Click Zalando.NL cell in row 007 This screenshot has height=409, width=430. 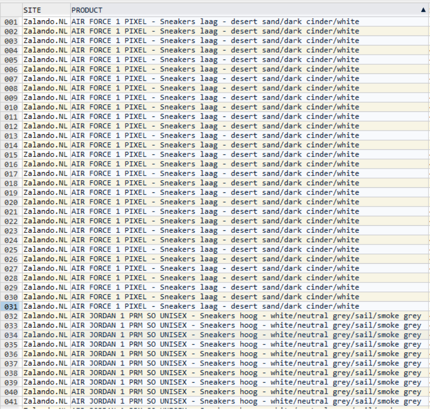tap(47, 79)
